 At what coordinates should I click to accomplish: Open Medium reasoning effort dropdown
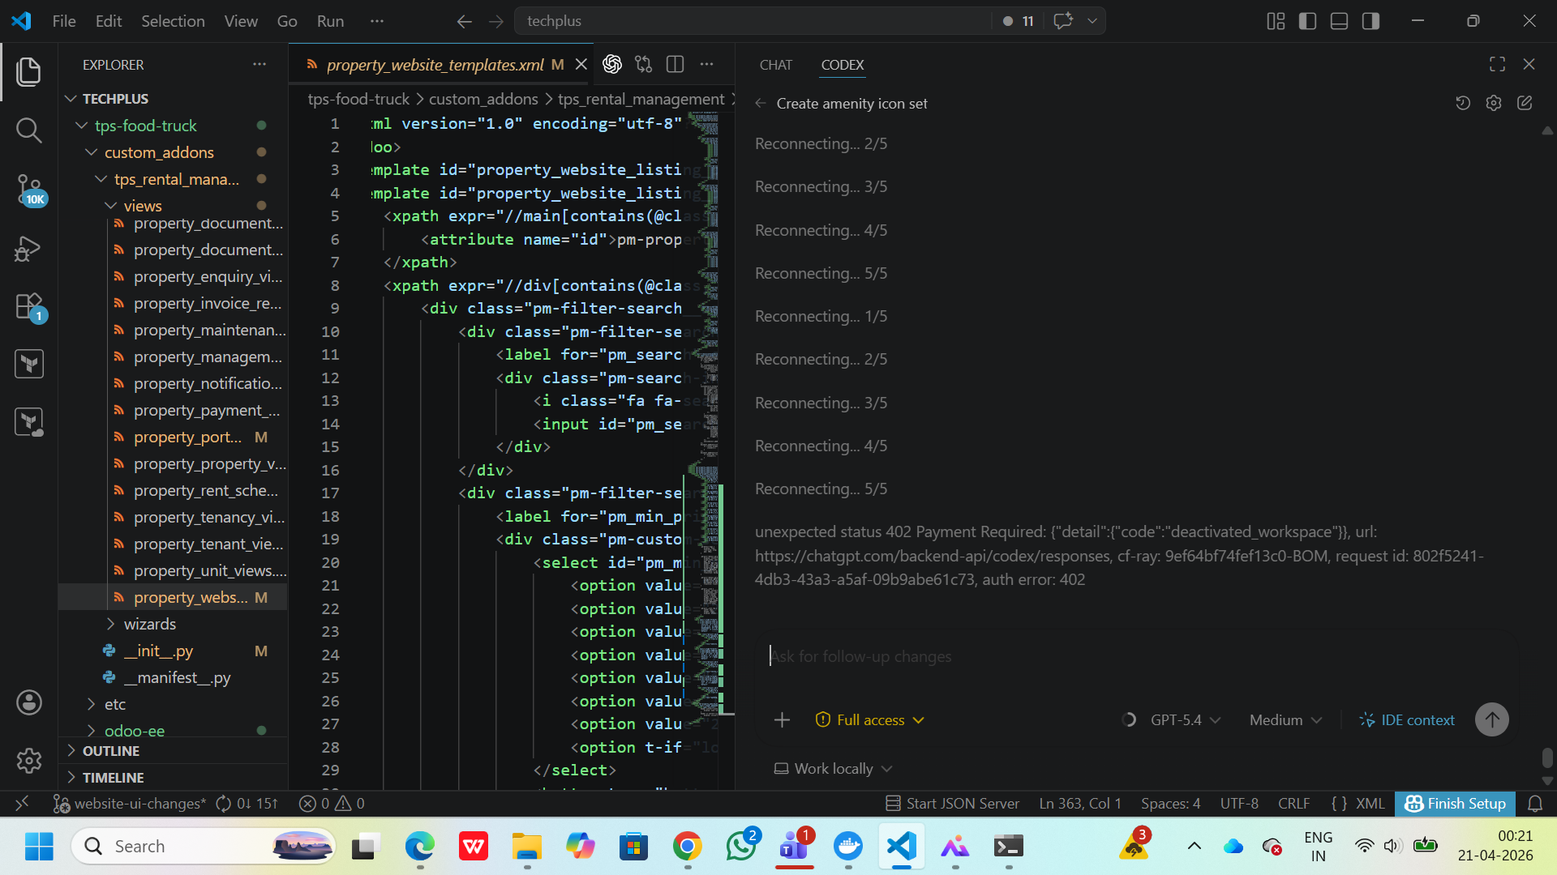pos(1285,719)
